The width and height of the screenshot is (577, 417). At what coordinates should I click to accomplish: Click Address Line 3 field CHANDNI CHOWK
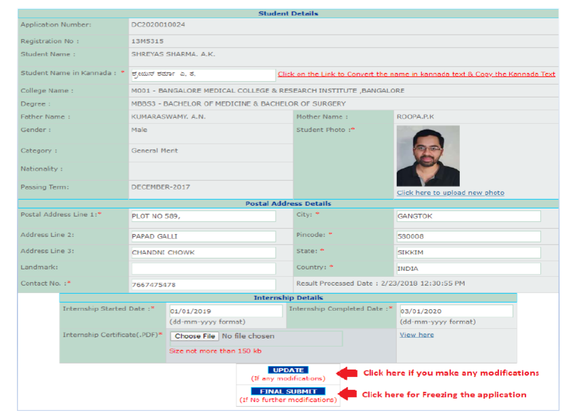coord(203,253)
